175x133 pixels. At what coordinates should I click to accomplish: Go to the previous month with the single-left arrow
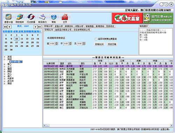coord(9,27)
